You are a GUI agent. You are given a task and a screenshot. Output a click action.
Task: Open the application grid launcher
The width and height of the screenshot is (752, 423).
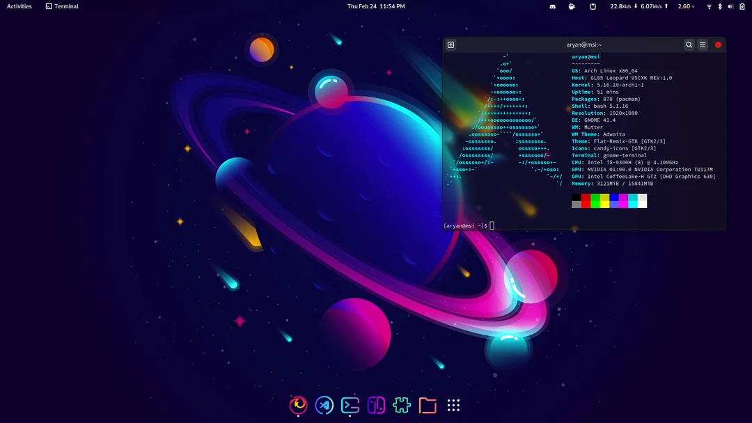[x=453, y=405]
